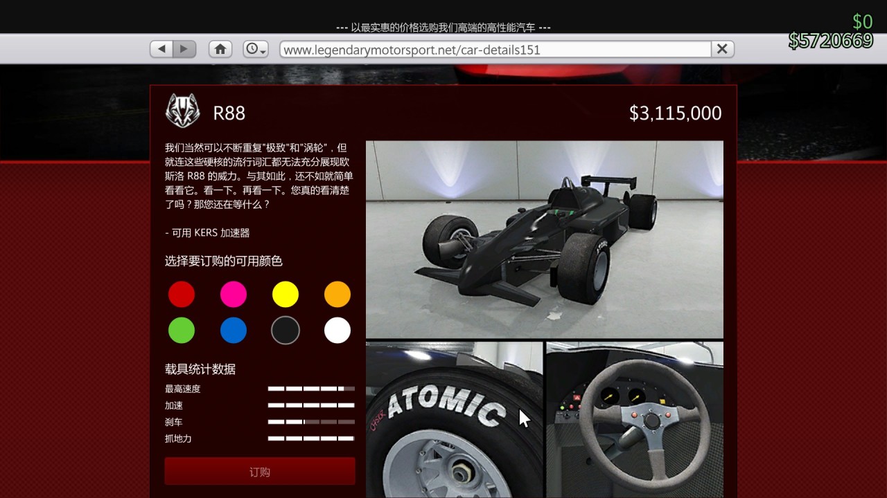Choose the white car color
887x498 pixels.
[337, 331]
